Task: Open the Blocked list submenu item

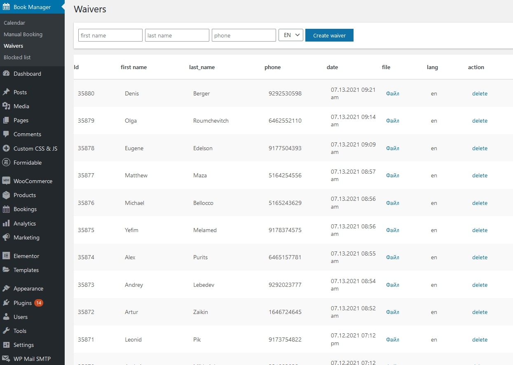Action: pyautogui.click(x=17, y=57)
